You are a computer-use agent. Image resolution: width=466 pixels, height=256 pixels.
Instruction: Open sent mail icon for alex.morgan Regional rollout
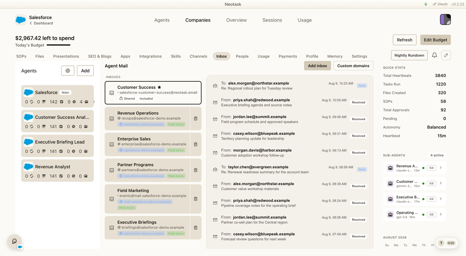point(215,86)
